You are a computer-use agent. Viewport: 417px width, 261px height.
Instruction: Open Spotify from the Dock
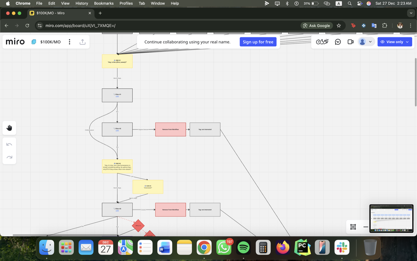point(244,247)
